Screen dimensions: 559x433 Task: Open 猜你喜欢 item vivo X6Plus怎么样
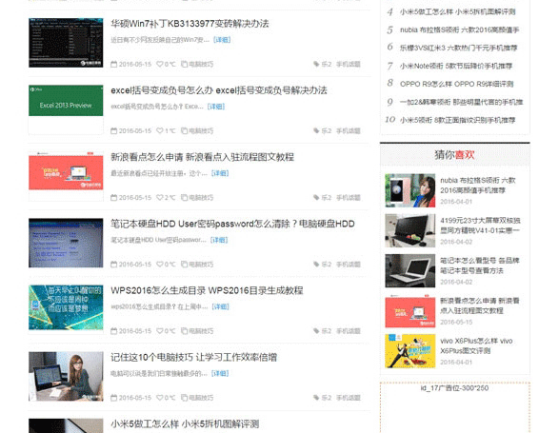tap(476, 345)
